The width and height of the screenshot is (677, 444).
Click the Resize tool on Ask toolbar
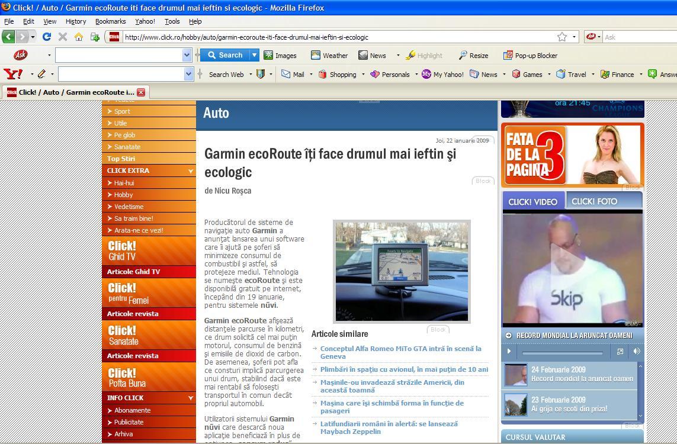(474, 55)
